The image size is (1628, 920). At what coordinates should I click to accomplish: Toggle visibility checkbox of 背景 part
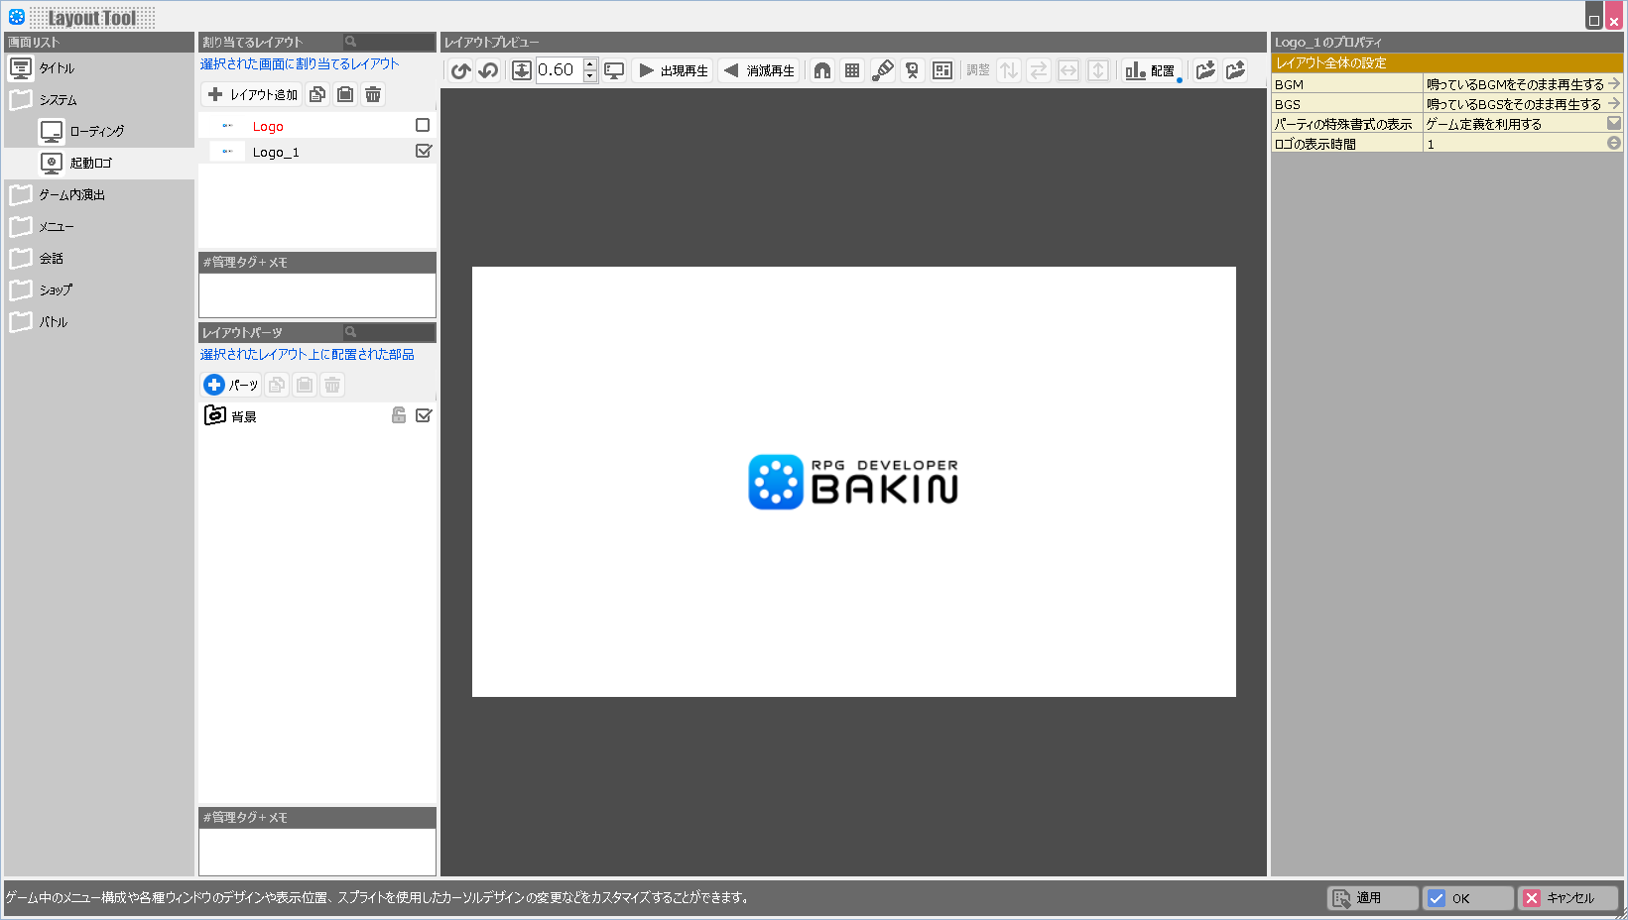[424, 416]
